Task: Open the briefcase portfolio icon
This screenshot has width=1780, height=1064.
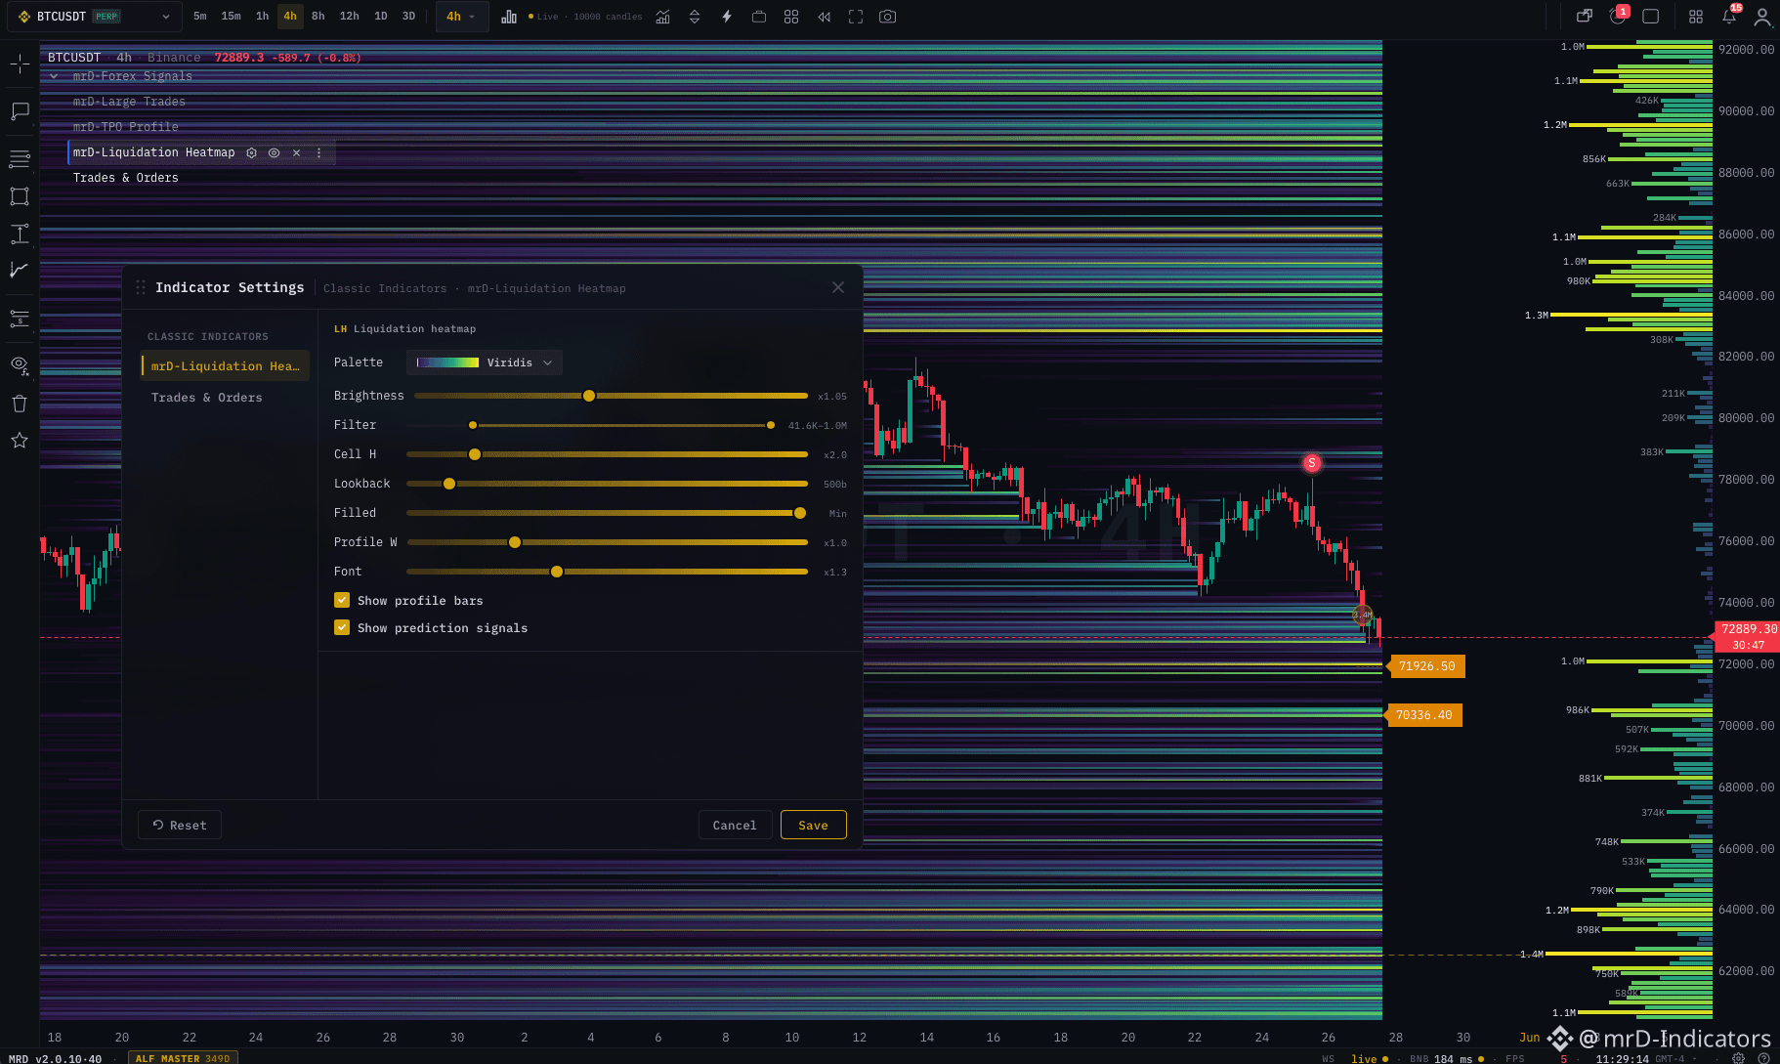Action: coord(759,17)
